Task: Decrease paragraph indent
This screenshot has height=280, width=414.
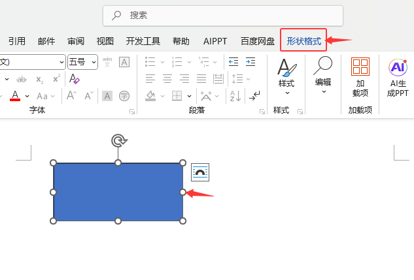Action: pyautogui.click(x=233, y=62)
